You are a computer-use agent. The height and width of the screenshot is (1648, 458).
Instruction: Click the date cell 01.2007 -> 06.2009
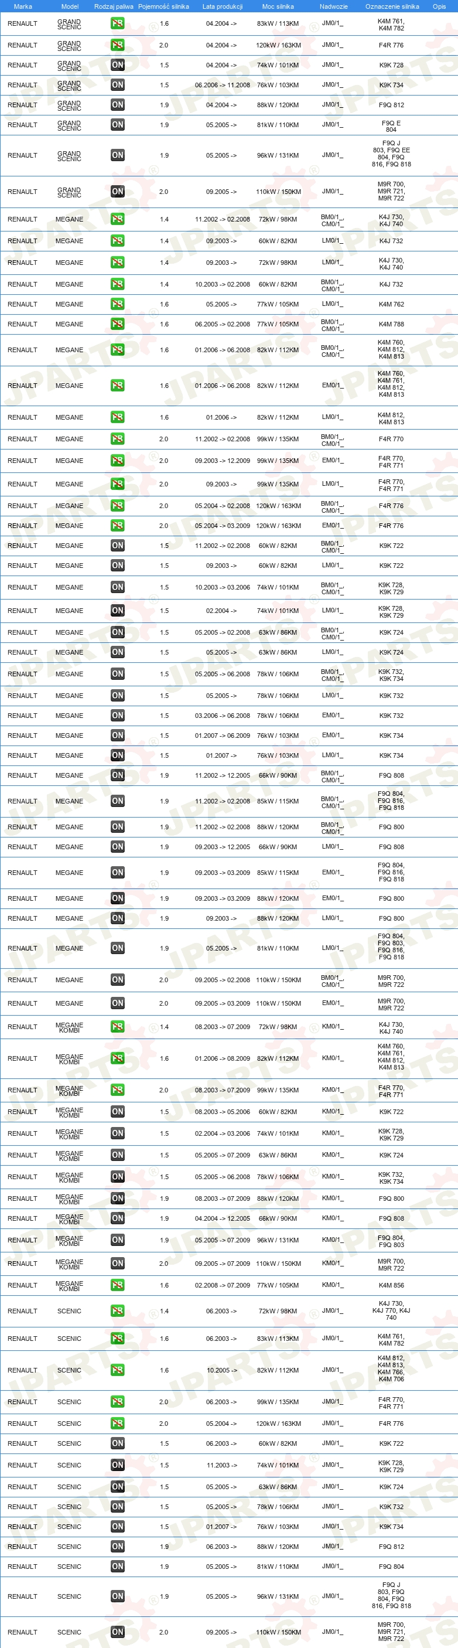(223, 736)
